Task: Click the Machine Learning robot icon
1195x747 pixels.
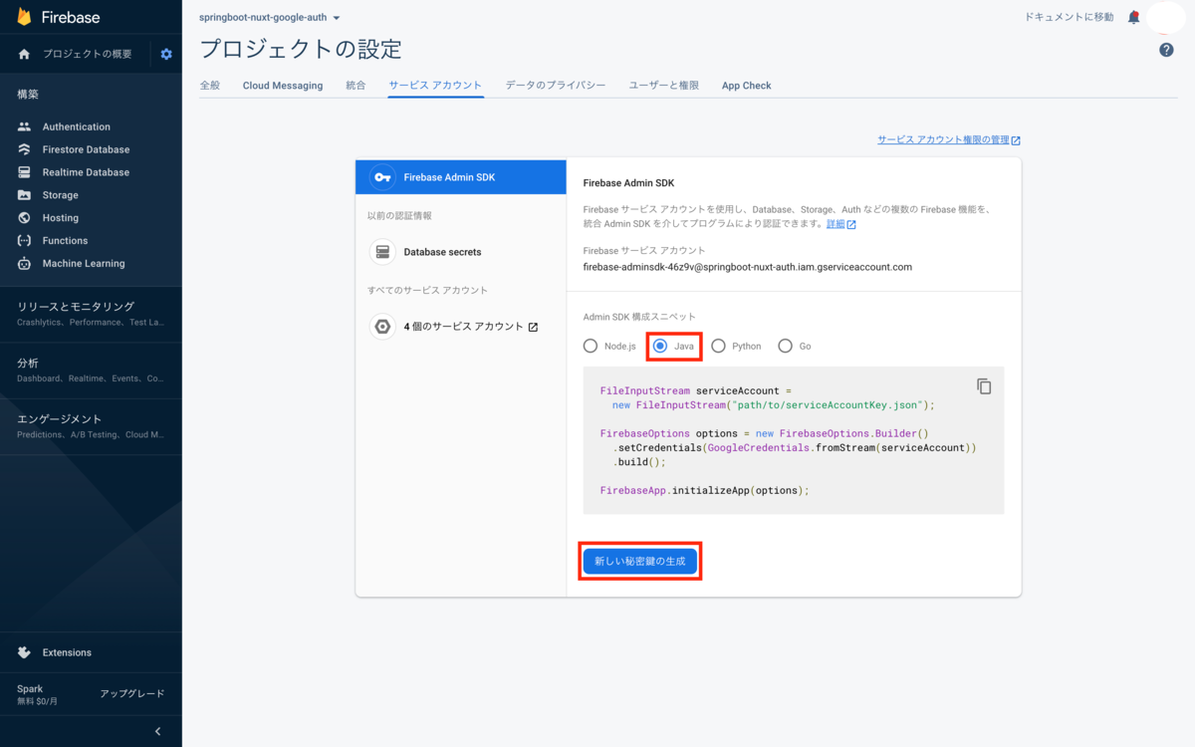Action: 25,264
